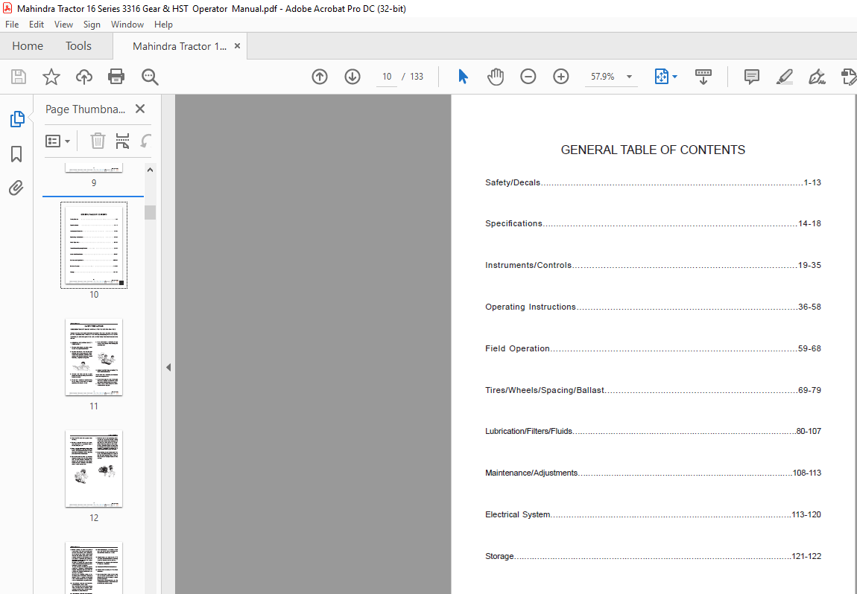Switch to the Tools tab

coord(79,46)
